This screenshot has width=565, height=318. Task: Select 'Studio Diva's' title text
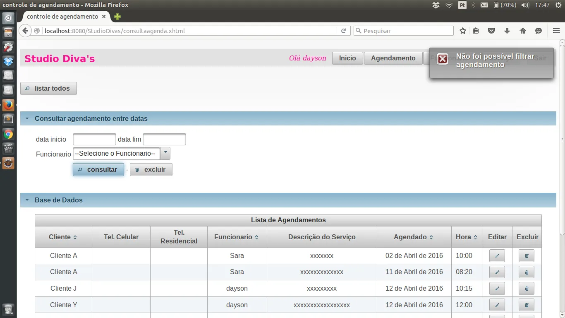click(x=60, y=59)
